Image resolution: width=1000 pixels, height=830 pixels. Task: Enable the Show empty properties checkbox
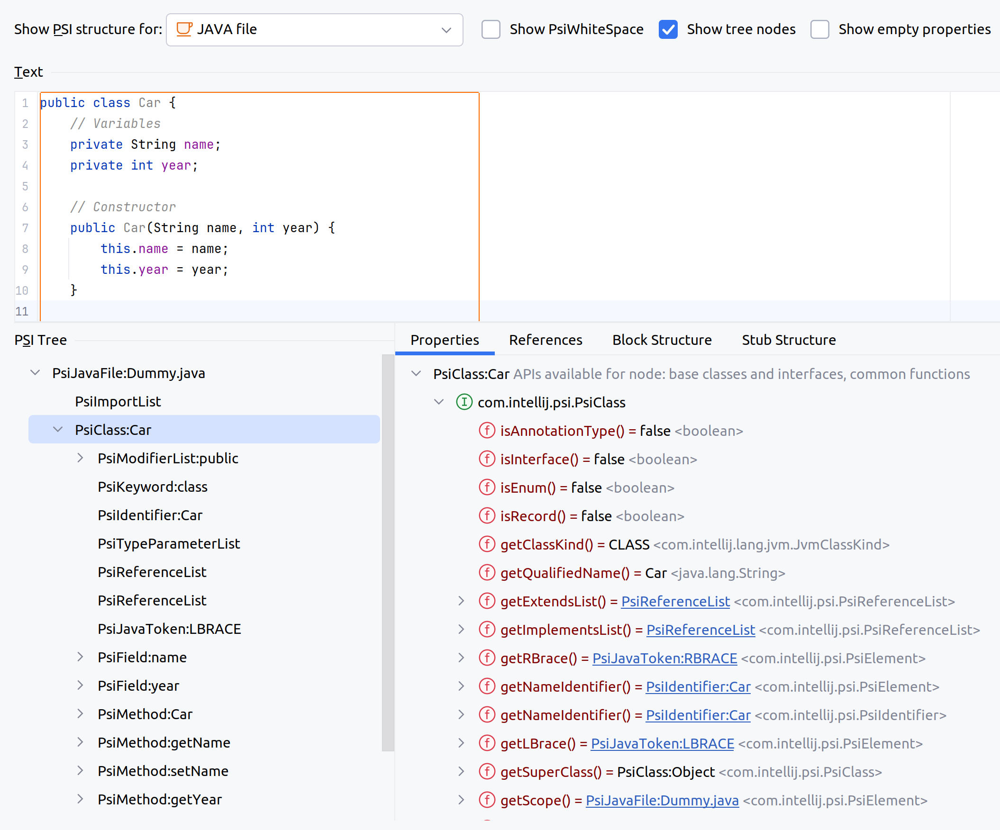tap(819, 29)
